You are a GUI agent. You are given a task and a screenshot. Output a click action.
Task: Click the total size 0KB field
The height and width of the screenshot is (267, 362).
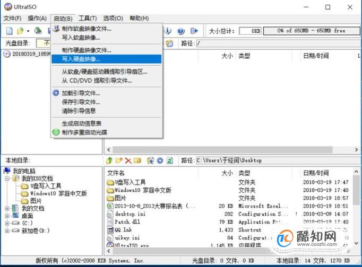[250, 31]
